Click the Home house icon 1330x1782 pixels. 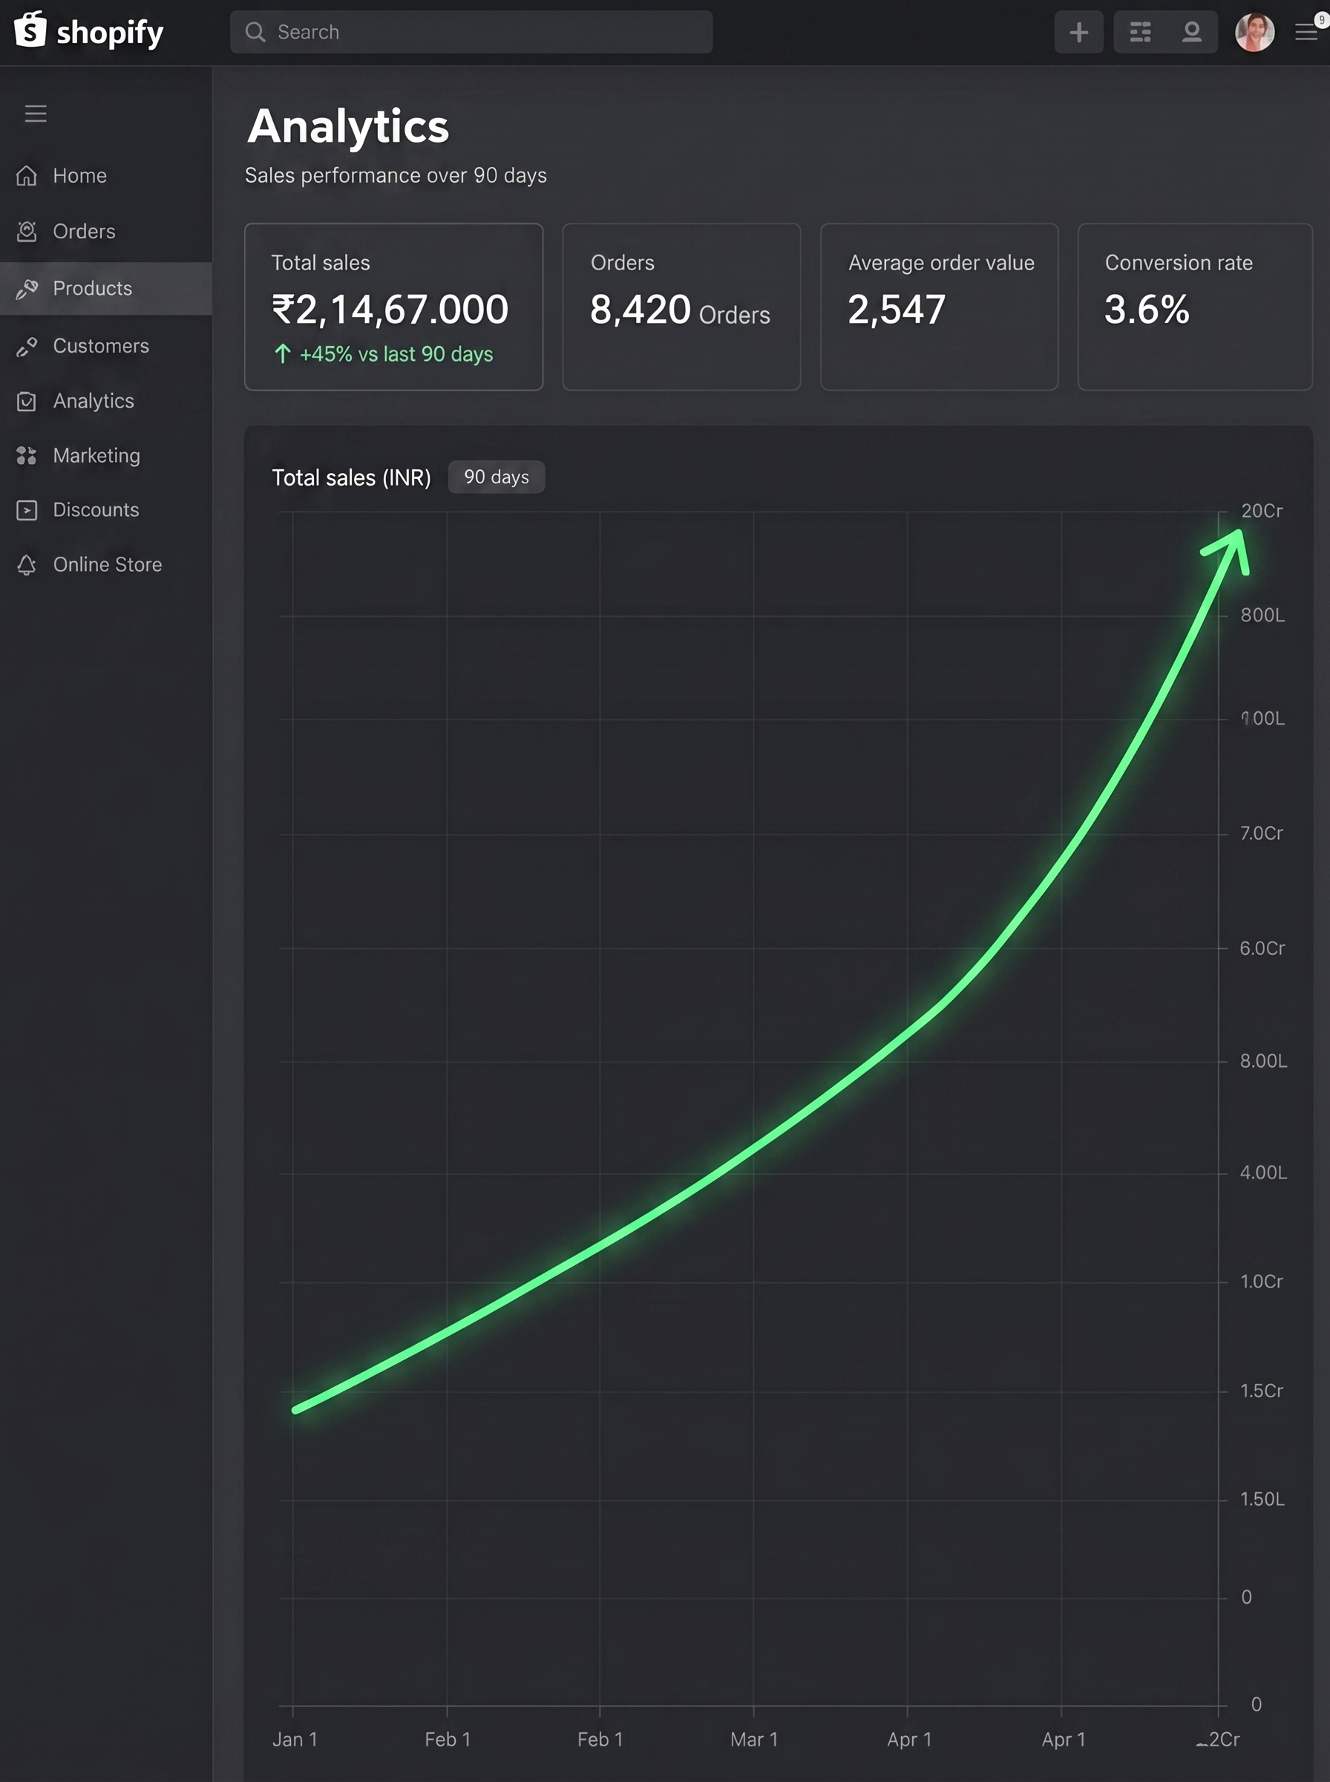point(27,175)
